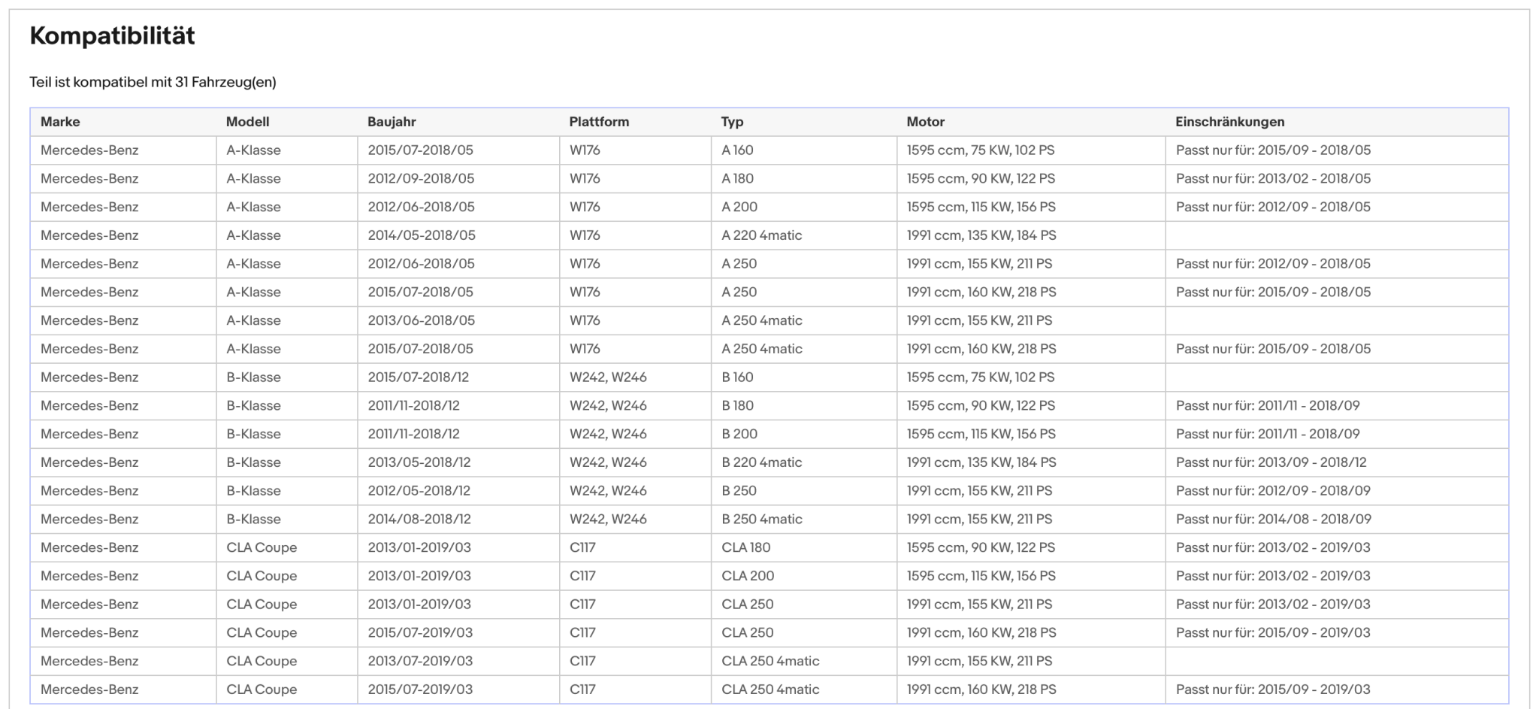The width and height of the screenshot is (1539, 709).
Task: Click the text 'Teil ist kompatibel mit 31 Fahrzeug(en)'
Action: coord(153,82)
